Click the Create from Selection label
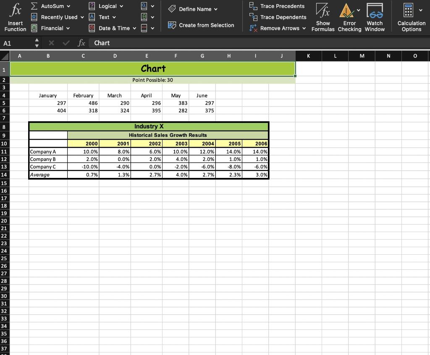430x355 pixels. tap(207, 25)
